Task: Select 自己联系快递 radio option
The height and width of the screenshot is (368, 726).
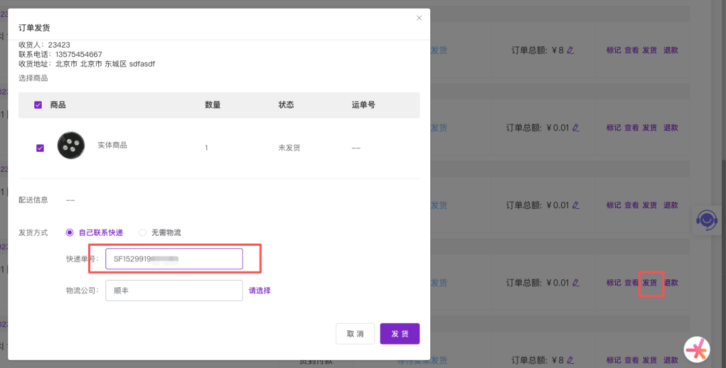Action: (x=69, y=232)
